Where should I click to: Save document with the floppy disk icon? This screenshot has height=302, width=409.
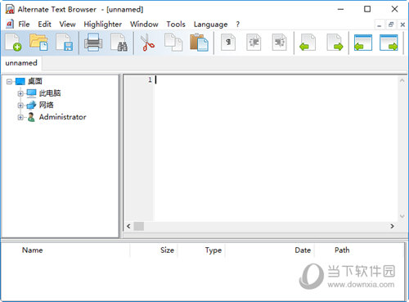(65, 43)
